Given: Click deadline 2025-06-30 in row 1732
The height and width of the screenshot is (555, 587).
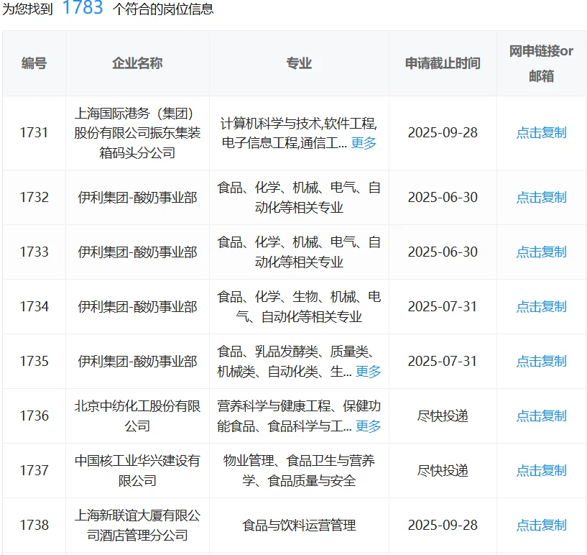Looking at the screenshot, I should point(443,198).
